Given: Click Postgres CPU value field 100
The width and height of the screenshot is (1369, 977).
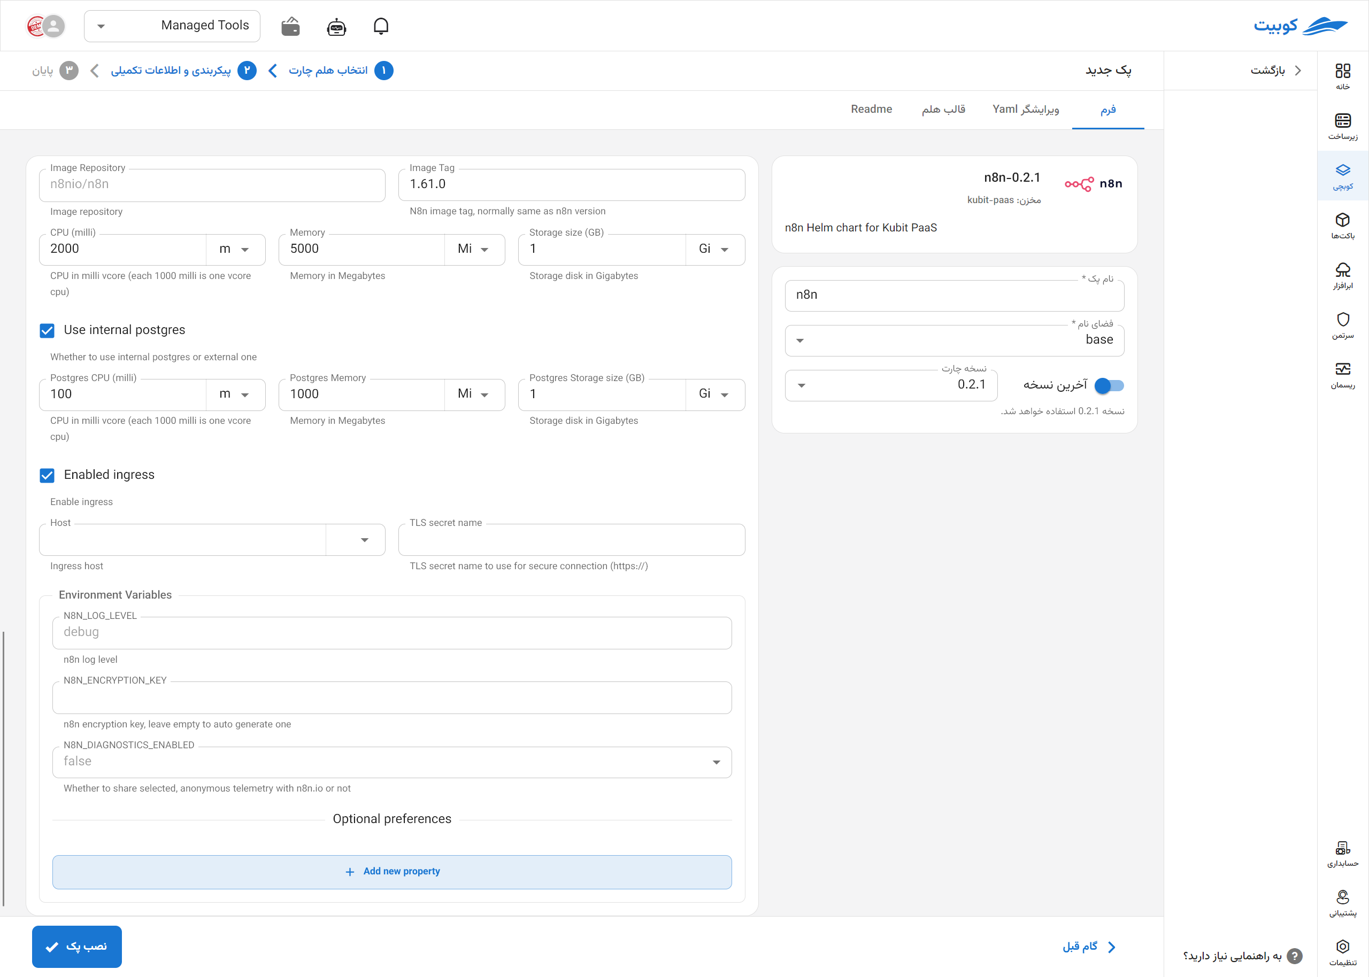Looking at the screenshot, I should point(123,394).
